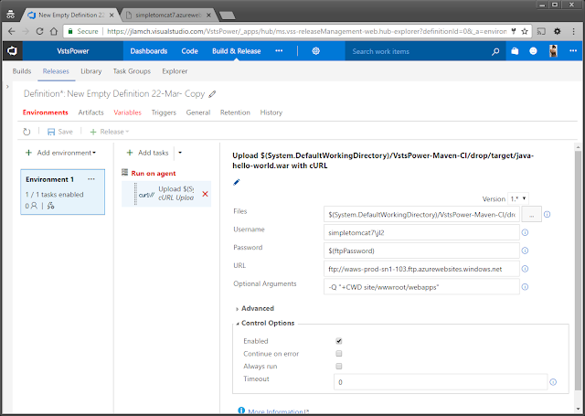The image size is (585, 416).
Task: Open the Task Groups hub
Action: pos(132,71)
